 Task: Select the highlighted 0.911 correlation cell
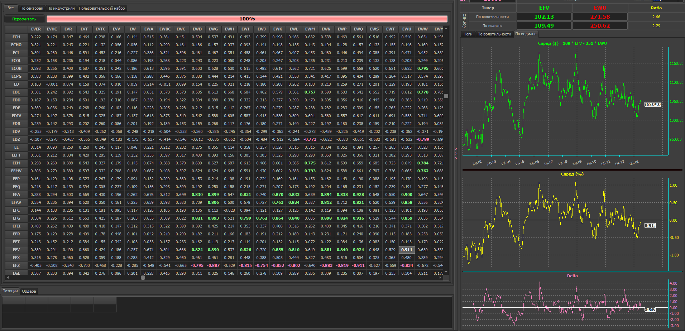tap(407, 250)
